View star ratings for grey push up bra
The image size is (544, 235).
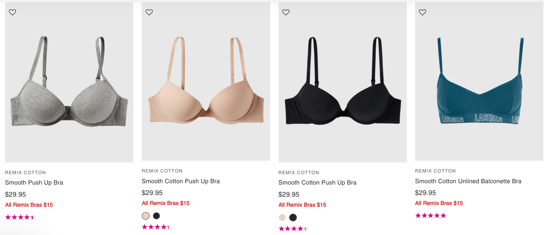click(x=21, y=217)
